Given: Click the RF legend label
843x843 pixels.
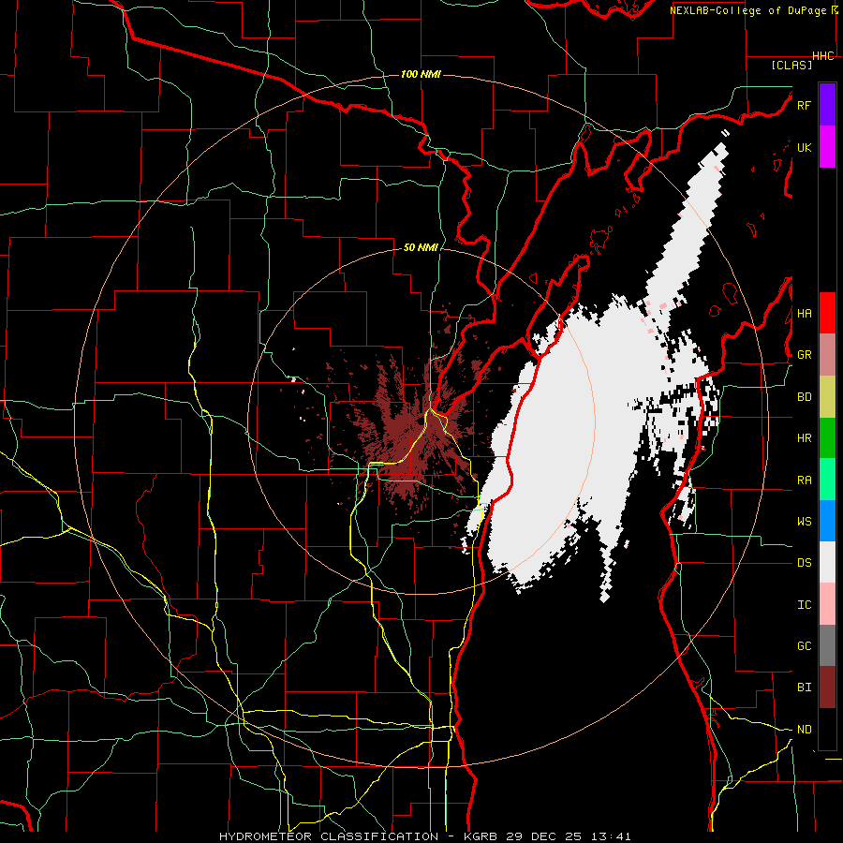Looking at the screenshot, I should [804, 105].
